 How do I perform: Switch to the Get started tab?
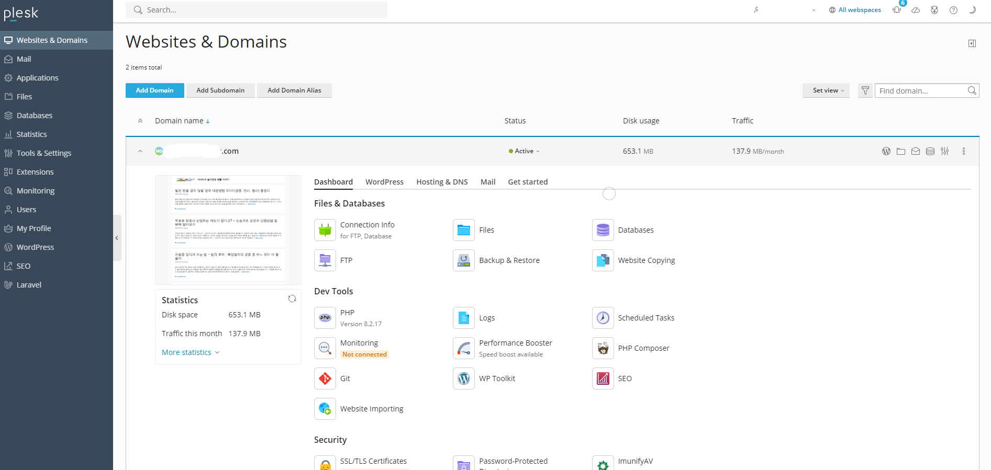[x=528, y=182]
